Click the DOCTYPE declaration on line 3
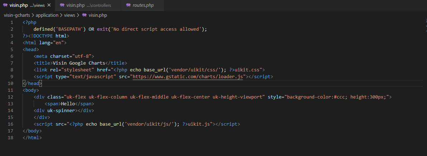Viewport: 427px width, 156px height. 49,36
